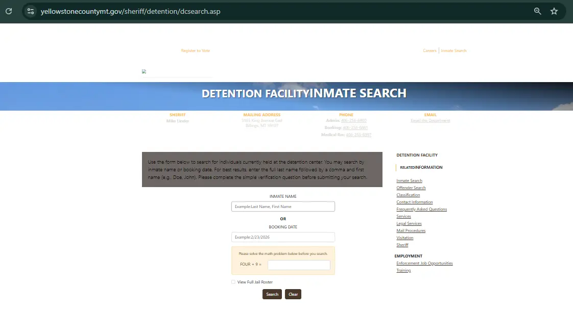Click the zoom magnifier icon in address bar
573x311 pixels.
coord(537,11)
